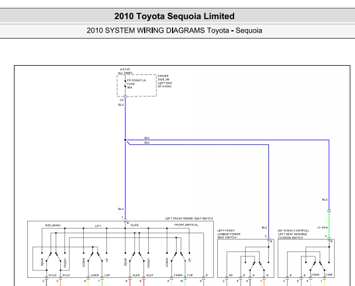This screenshot has height=286, width=355.
Task: Click the 'LUP' terminal label
Action: pyautogui.click(x=107, y=276)
